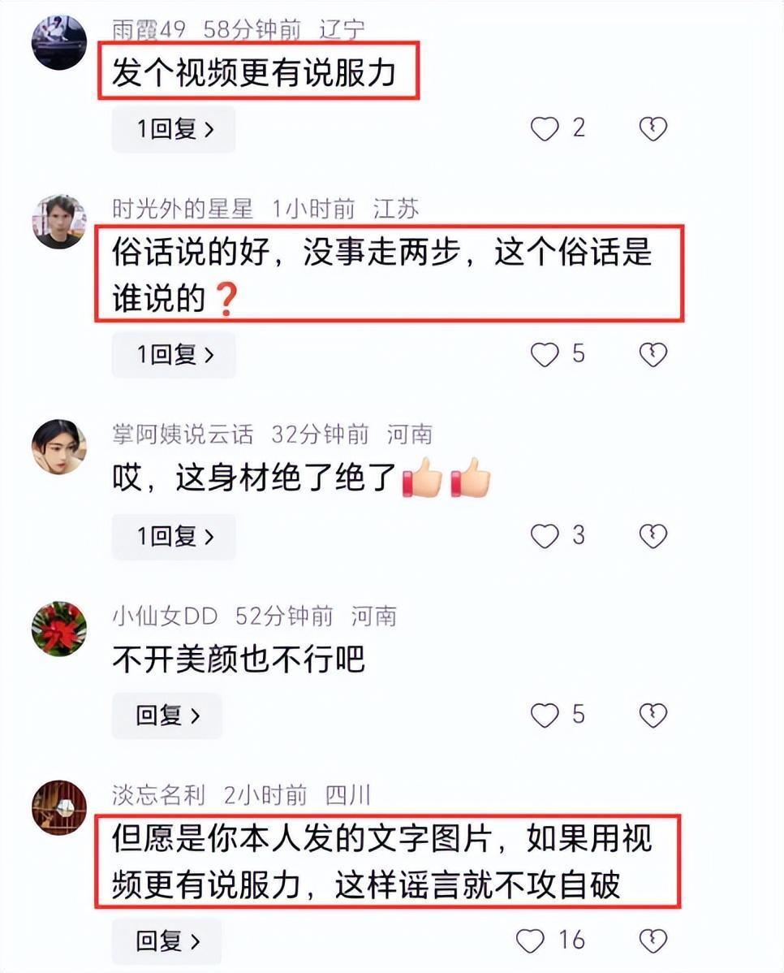
Task: Open 雨霞49's profile avatar
Action: coord(59,42)
